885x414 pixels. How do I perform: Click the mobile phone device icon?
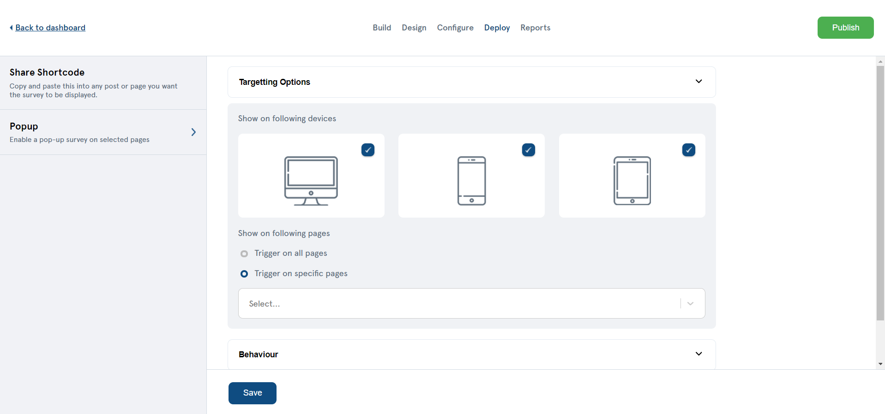tap(471, 180)
